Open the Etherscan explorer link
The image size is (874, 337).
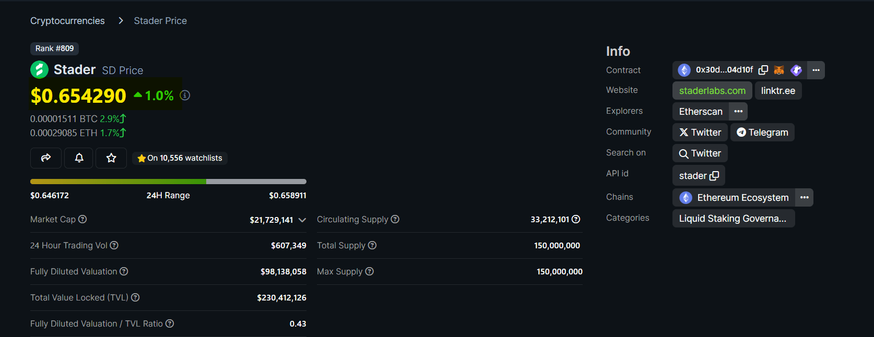tap(701, 112)
